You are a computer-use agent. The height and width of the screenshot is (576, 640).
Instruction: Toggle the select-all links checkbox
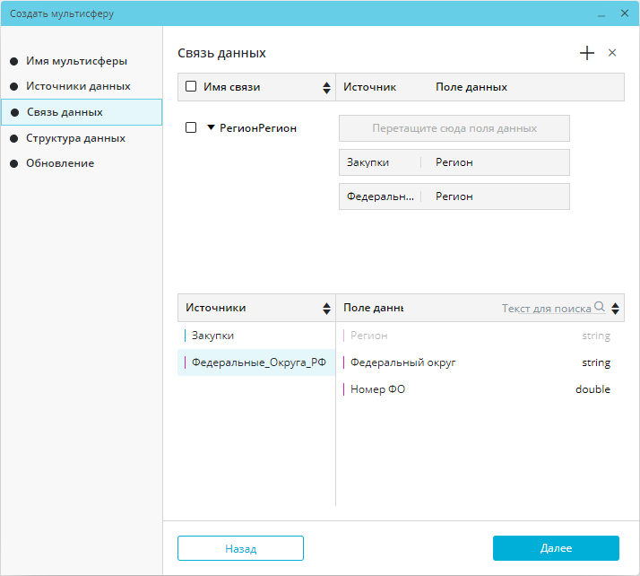pos(191,87)
